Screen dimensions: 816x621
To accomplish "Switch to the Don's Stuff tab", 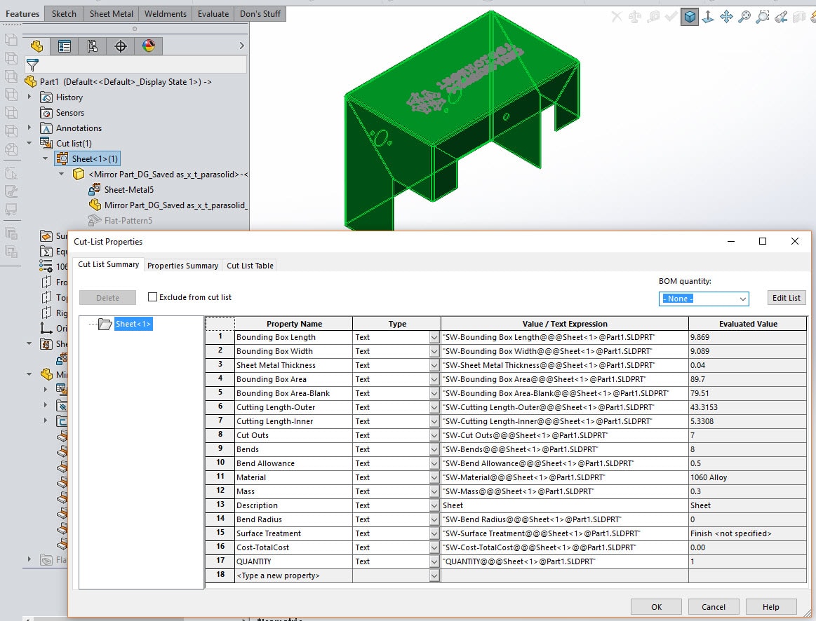I will 260,14.
